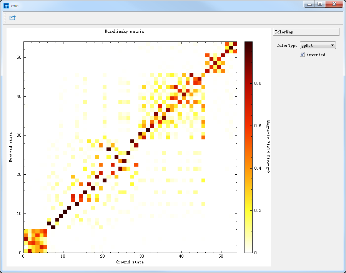Screen dimensions: 346x273
Task: Click the 0.8 tick on color scale
Action: coord(258,83)
